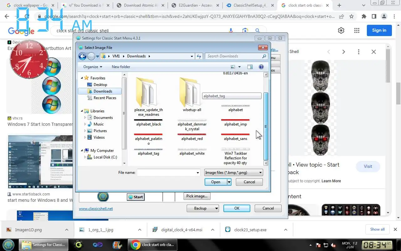Screen dimensions: 401x251
Task: Click into the File name text field
Action: point(166,173)
